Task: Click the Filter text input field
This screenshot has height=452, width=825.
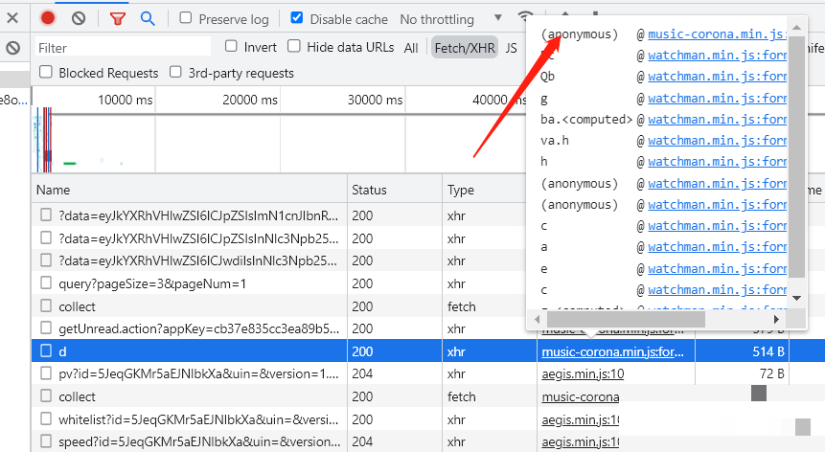Action: tap(123, 47)
